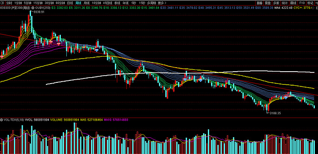
Task: Open the 多周期 multi-period view
Action: tap(151, 3)
